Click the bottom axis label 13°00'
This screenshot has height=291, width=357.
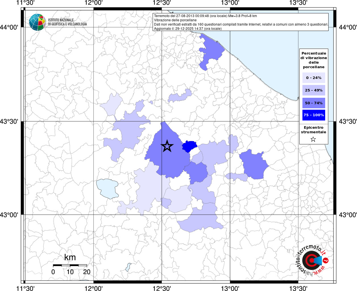[x=230, y=288]
